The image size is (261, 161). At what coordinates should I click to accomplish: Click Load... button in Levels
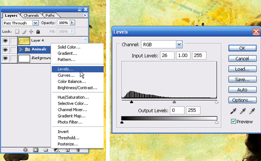[242, 69]
